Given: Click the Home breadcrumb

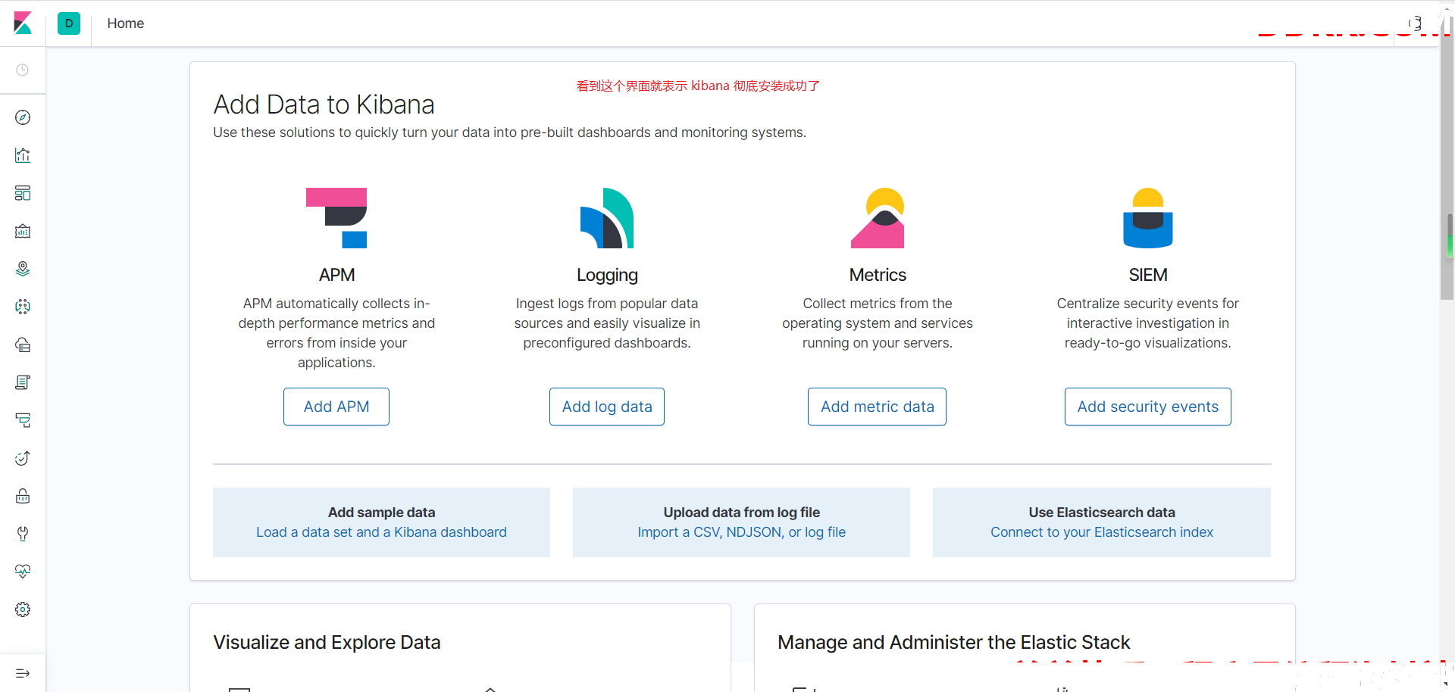Looking at the screenshot, I should click(x=125, y=23).
